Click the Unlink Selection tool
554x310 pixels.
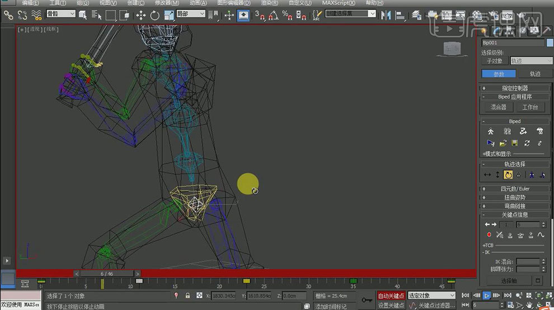point(22,15)
